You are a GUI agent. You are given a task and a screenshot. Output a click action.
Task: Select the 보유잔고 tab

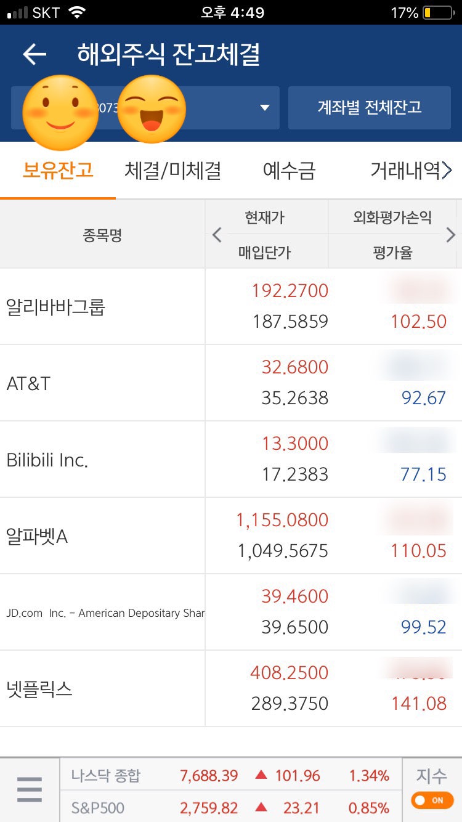[58, 171]
